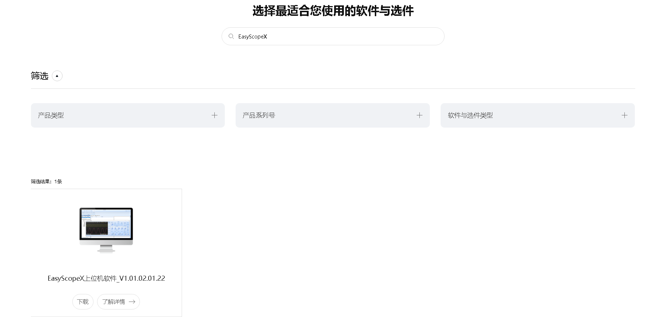Expand the 软件与选件类型 filter dropdown

coord(537,115)
